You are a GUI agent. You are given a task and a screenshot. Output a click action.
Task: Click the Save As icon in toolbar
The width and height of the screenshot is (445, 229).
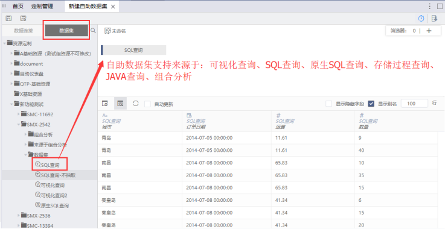click(x=24, y=19)
